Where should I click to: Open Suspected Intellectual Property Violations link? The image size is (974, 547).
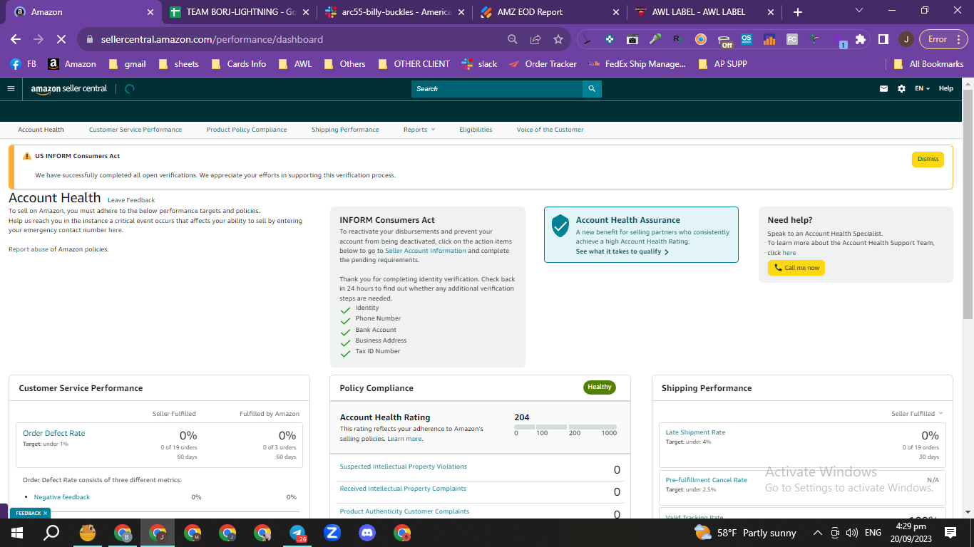click(x=404, y=467)
